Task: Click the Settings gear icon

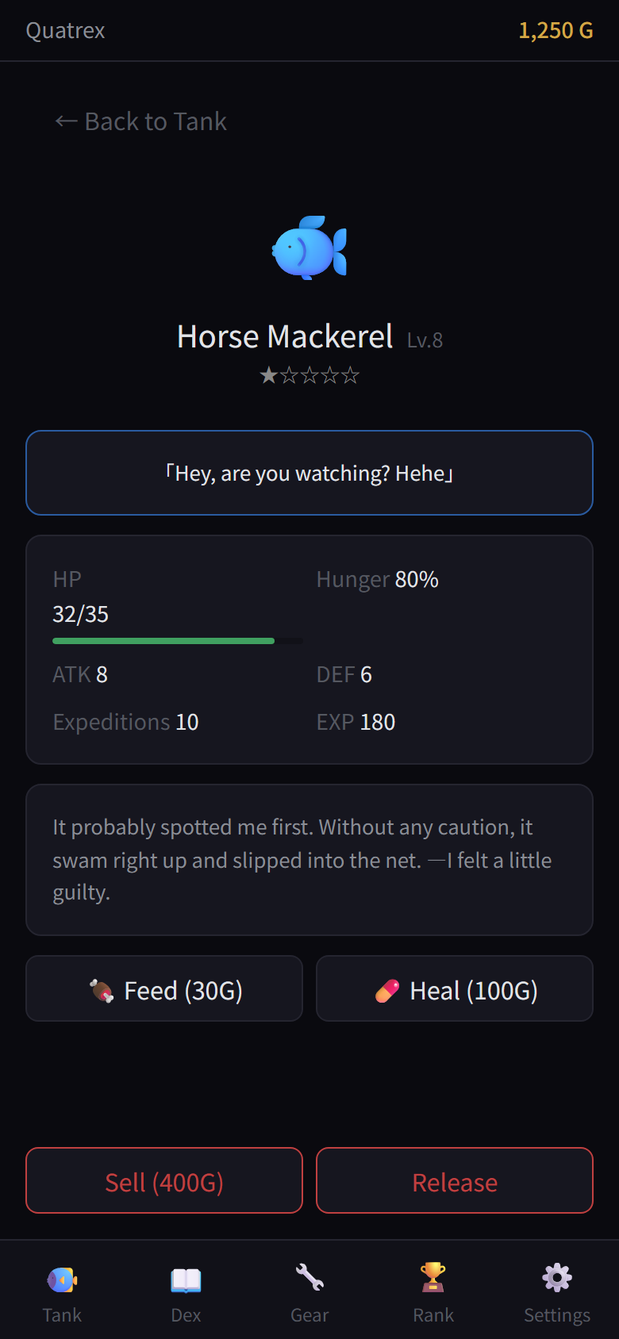Action: point(557,1278)
